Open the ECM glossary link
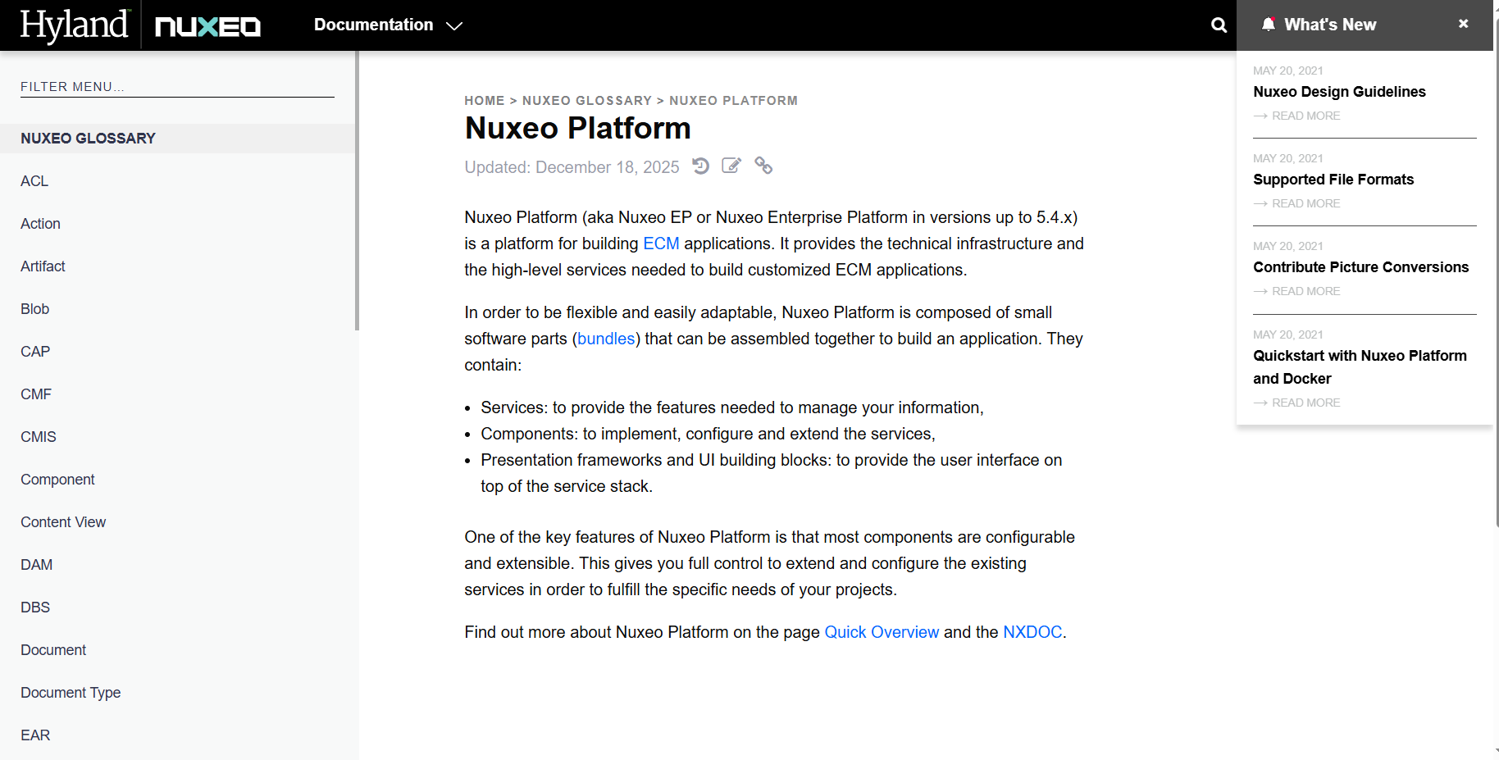 (x=661, y=243)
